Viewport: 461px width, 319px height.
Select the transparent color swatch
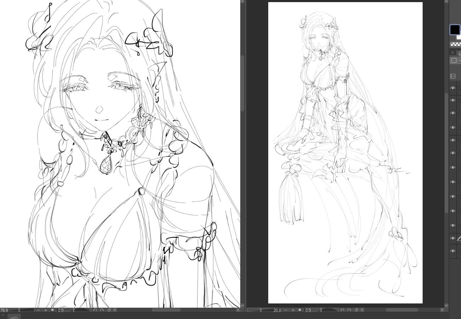coord(455,44)
